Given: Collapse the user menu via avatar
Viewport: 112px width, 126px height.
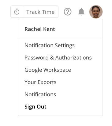Looking at the screenshot, I should point(96,12).
